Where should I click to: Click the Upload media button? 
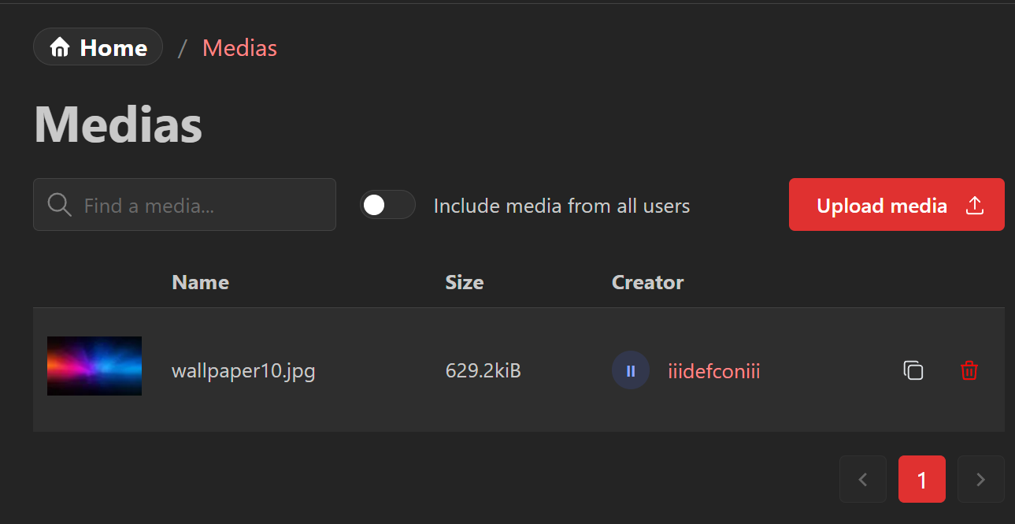tap(896, 205)
